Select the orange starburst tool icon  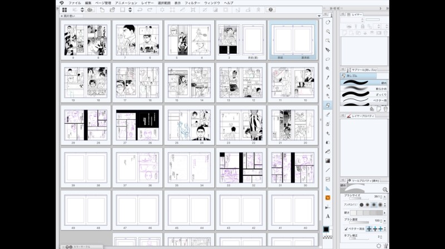click(328, 197)
